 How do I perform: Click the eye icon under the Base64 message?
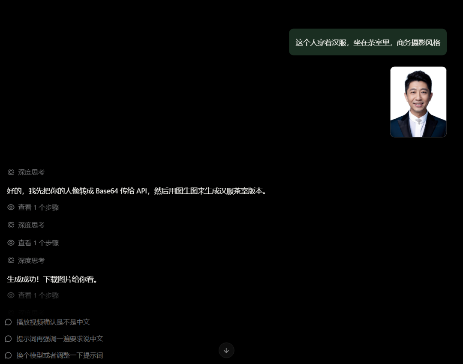(x=11, y=208)
